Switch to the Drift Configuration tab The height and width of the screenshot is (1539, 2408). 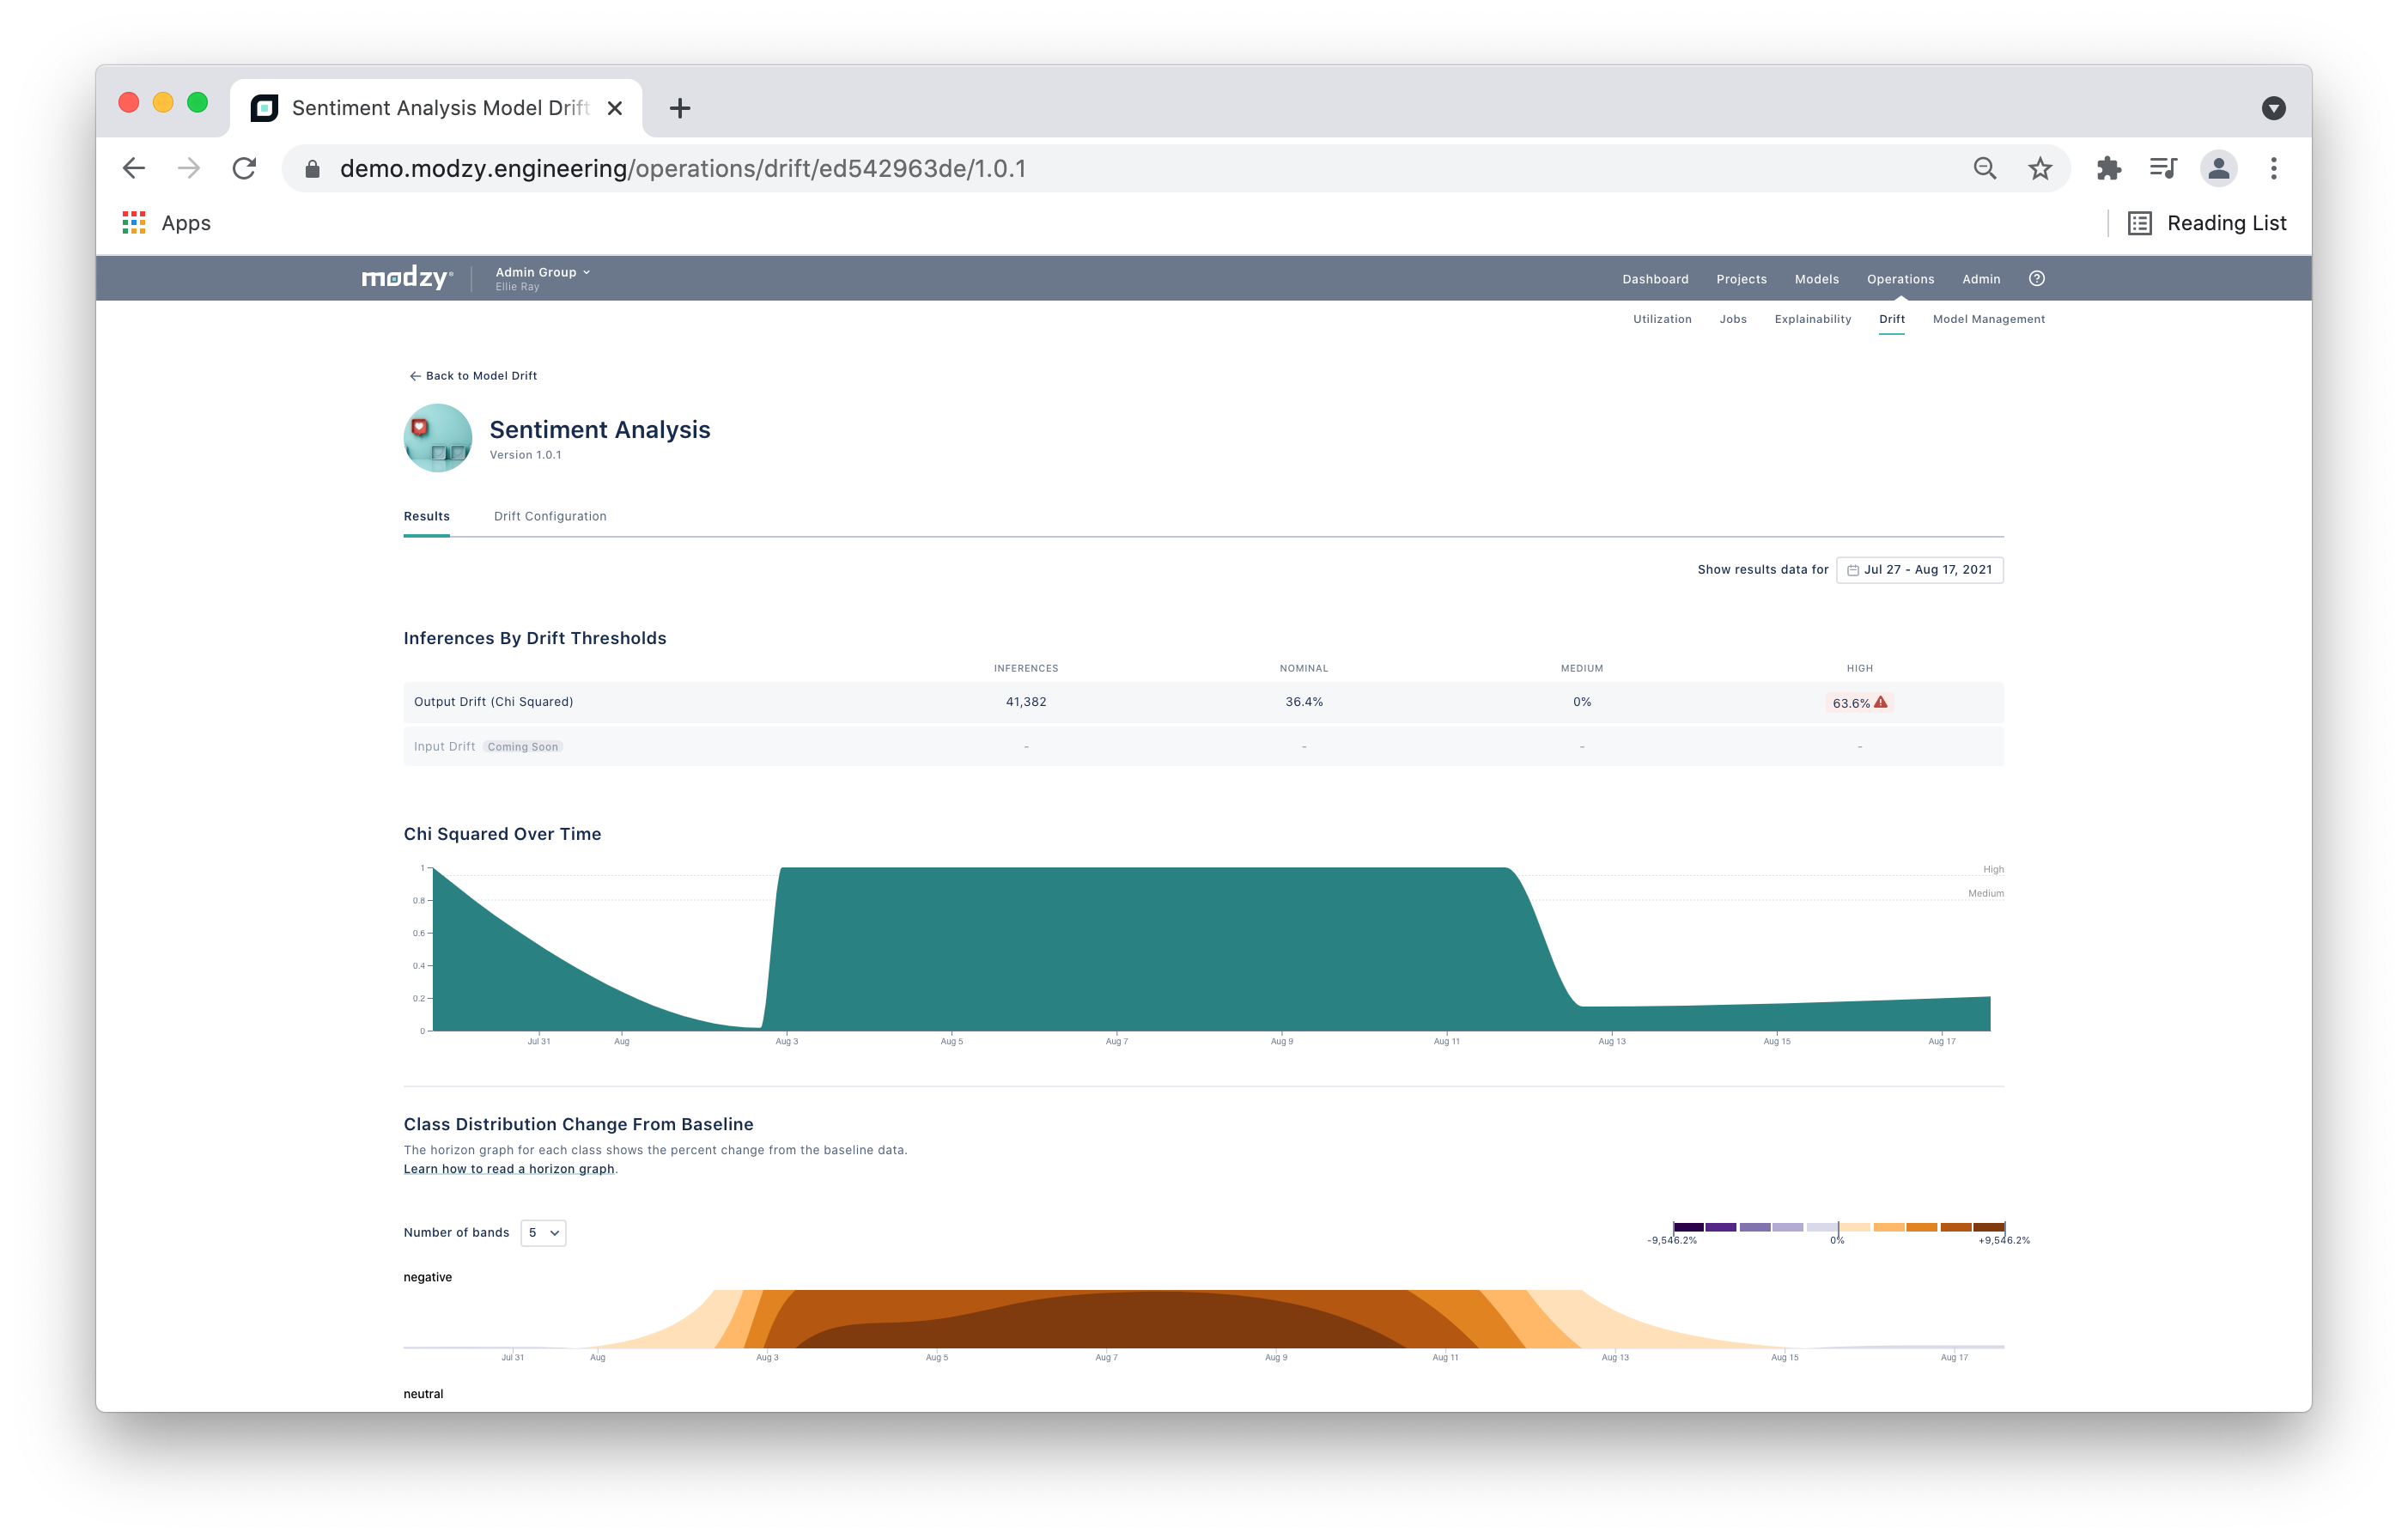click(550, 516)
